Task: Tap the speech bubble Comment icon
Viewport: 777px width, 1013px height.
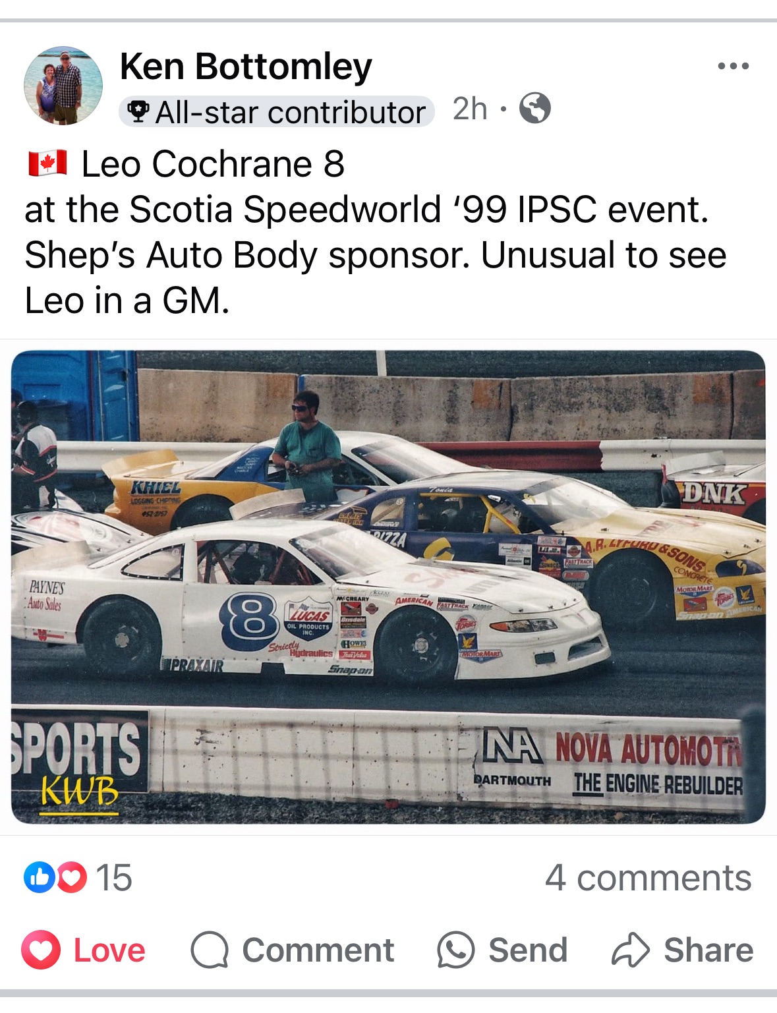Action: click(x=210, y=950)
